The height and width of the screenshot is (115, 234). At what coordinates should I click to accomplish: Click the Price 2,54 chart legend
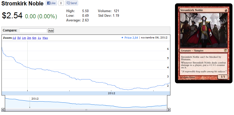(x=130, y=38)
